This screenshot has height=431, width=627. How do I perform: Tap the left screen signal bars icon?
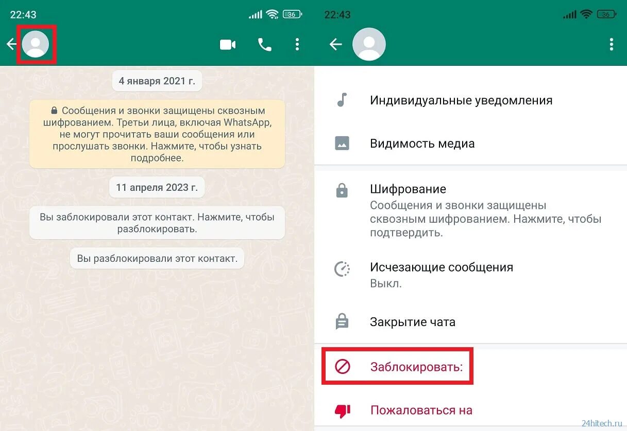tap(256, 14)
